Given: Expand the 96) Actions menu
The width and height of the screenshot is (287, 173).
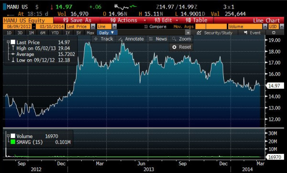Looking at the screenshot, I should [127, 20].
